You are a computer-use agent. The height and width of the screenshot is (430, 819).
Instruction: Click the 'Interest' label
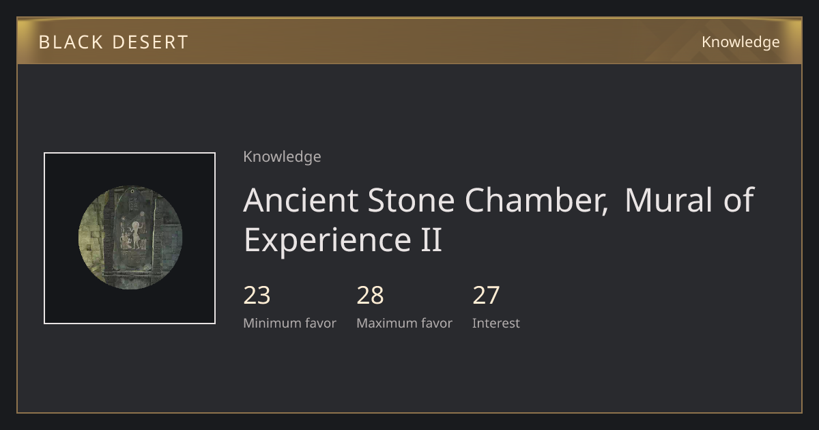tap(496, 324)
